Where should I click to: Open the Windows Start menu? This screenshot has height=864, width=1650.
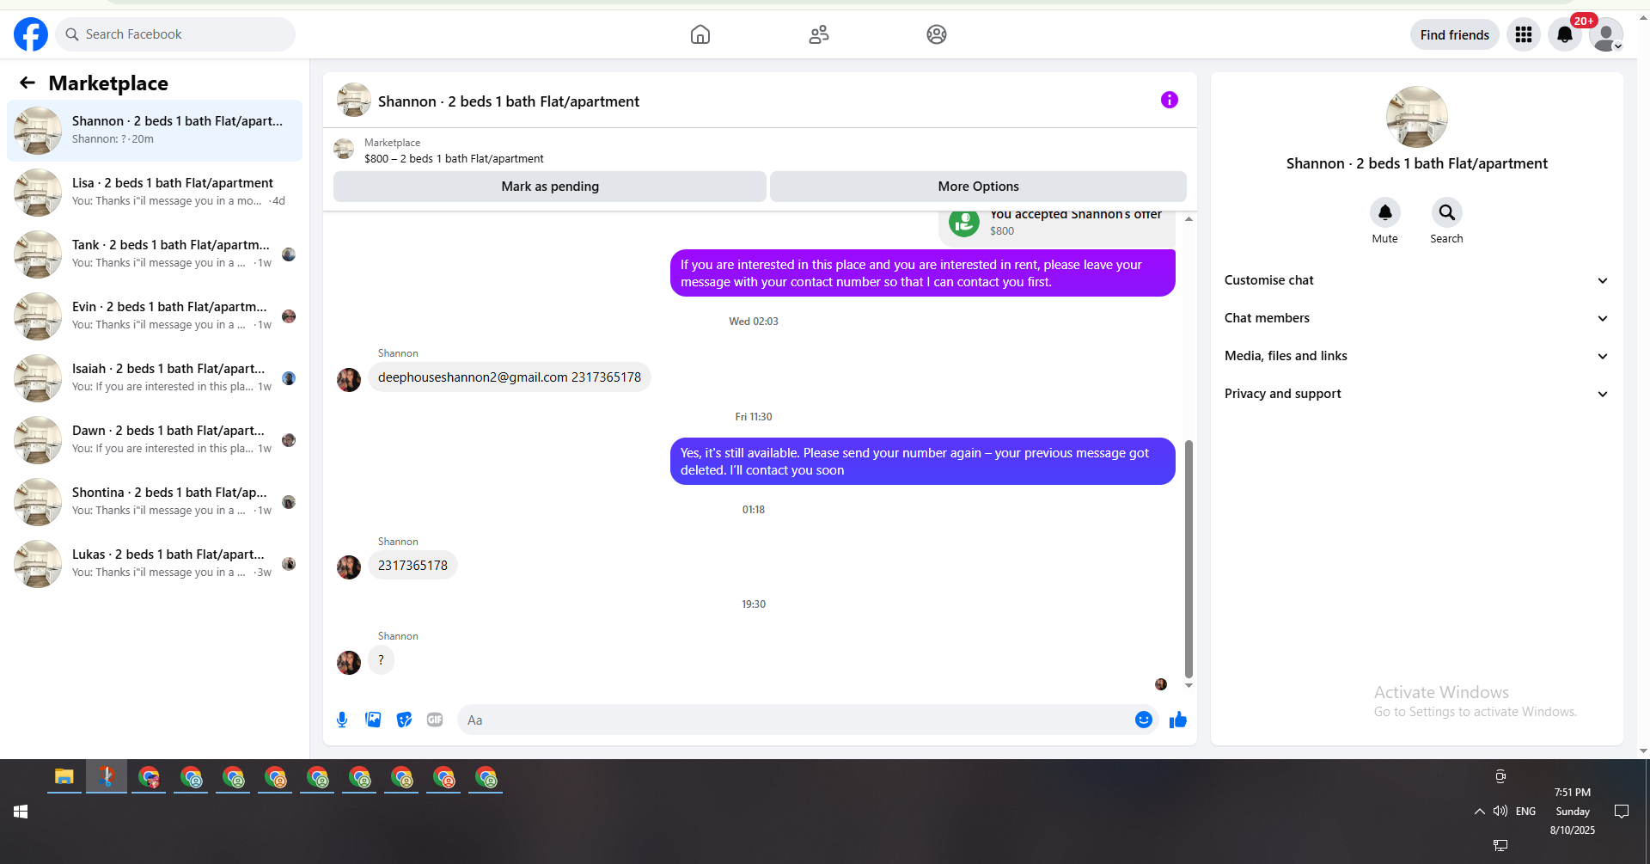click(21, 812)
